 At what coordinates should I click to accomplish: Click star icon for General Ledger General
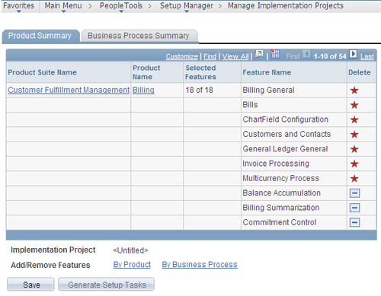click(x=354, y=149)
